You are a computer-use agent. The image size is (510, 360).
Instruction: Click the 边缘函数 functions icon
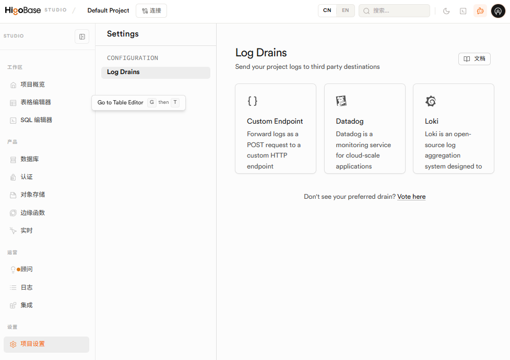(x=13, y=213)
